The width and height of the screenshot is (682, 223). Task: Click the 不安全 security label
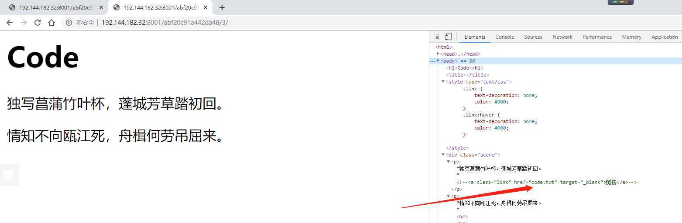[85, 23]
